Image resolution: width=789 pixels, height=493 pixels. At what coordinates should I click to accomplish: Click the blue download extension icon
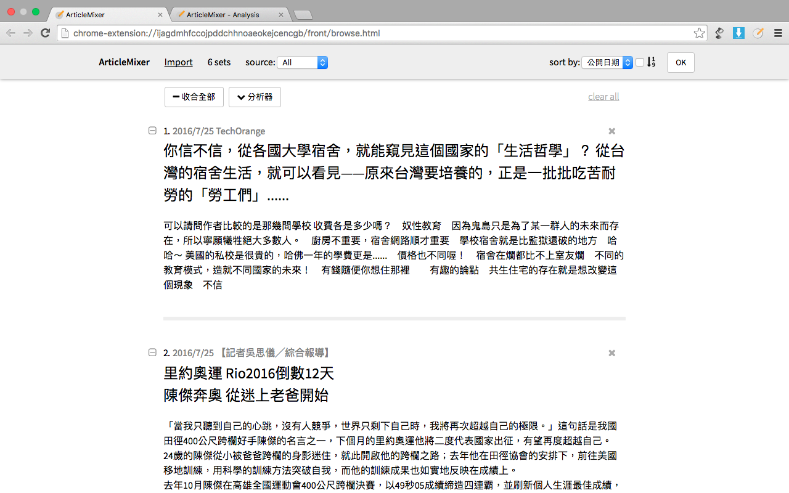[x=738, y=33]
